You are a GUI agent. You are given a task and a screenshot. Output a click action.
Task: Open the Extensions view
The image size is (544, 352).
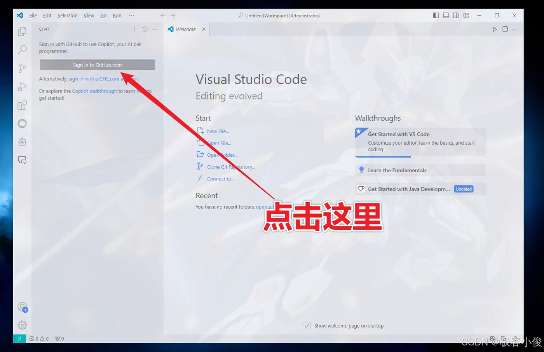(22, 105)
